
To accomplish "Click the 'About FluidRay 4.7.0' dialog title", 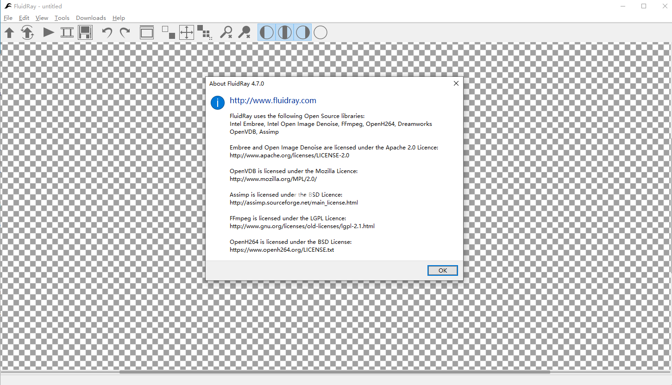I will tap(237, 84).
